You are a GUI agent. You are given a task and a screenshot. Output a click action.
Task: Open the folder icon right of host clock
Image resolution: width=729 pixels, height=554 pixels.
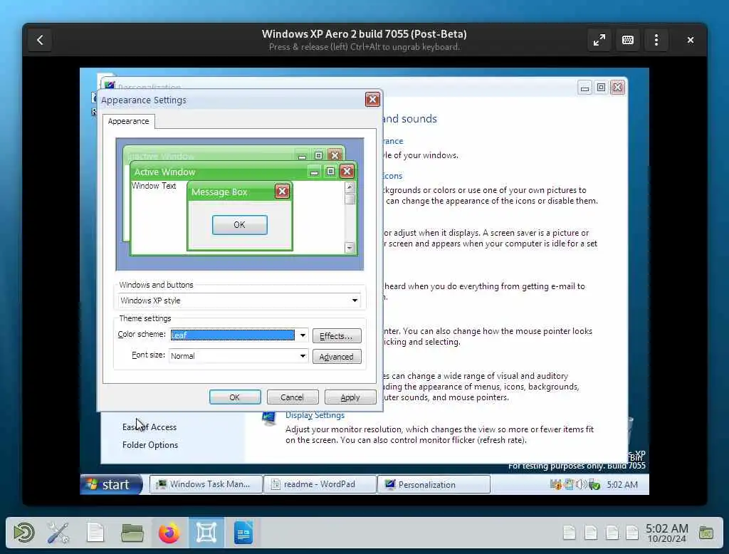click(x=706, y=533)
